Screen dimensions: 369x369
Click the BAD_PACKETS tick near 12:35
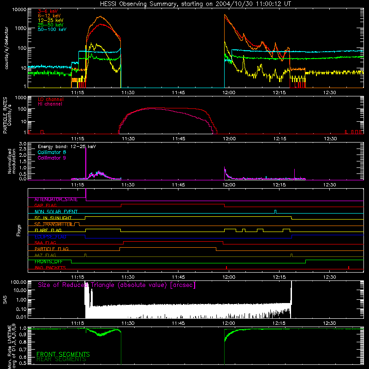click(x=349, y=268)
